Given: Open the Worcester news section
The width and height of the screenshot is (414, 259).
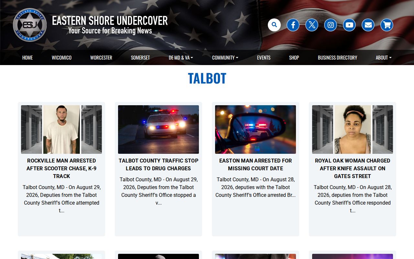Looking at the screenshot, I should point(101,58).
